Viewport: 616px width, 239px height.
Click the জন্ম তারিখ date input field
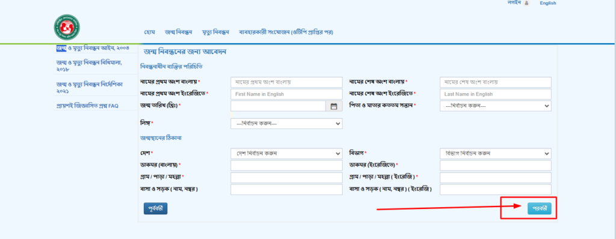tap(278, 106)
